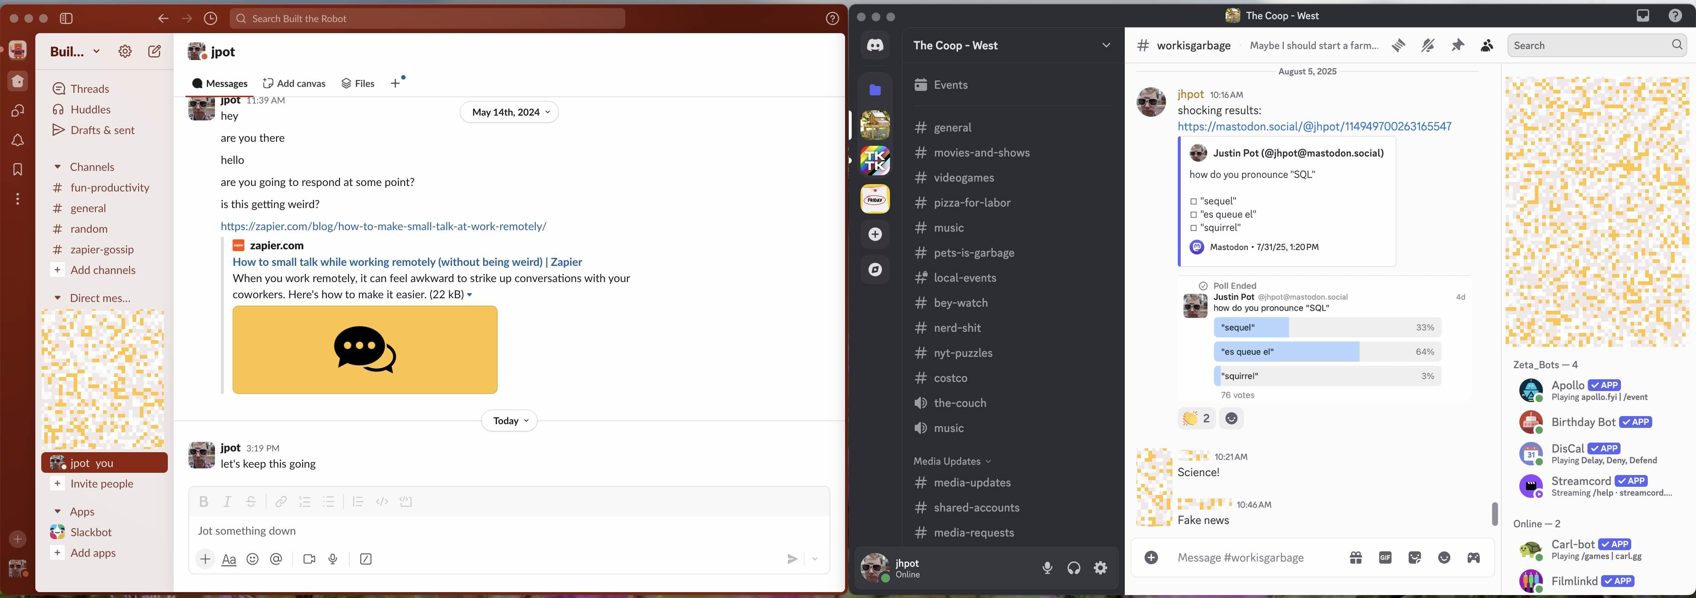Image resolution: width=1696 pixels, height=598 pixels.
Task: Collapse Slack Direct messages section
Action: [57, 298]
